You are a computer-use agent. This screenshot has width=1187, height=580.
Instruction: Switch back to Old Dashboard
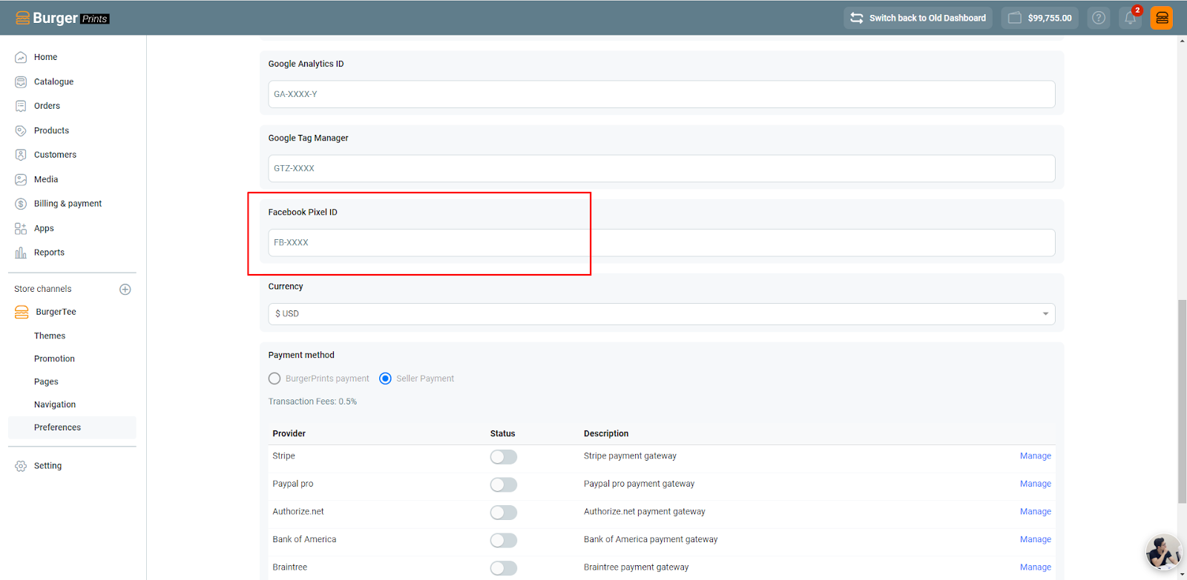[x=918, y=18]
